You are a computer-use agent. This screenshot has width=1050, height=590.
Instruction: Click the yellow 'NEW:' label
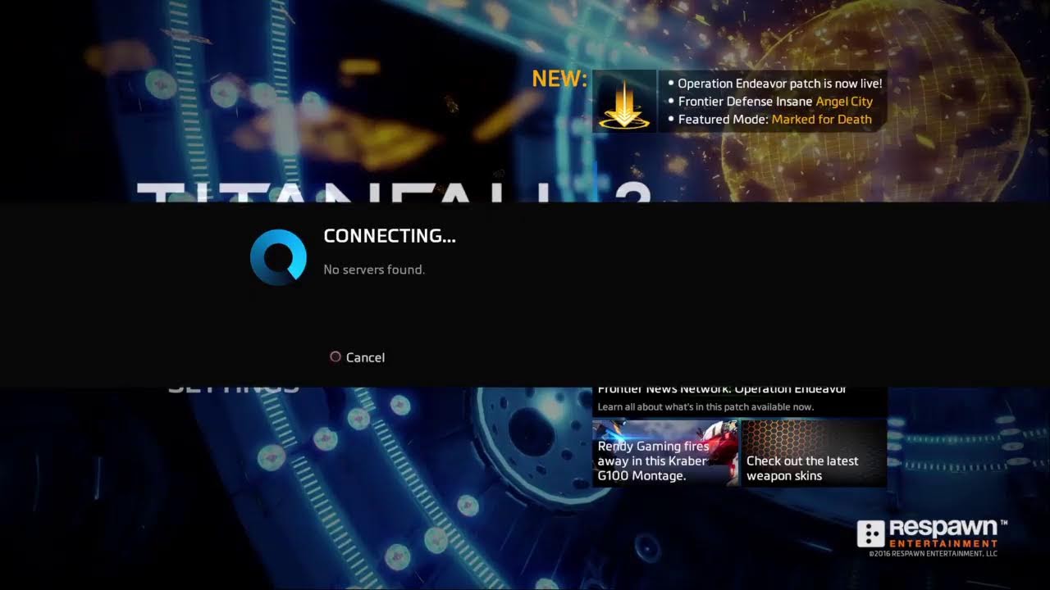point(559,79)
